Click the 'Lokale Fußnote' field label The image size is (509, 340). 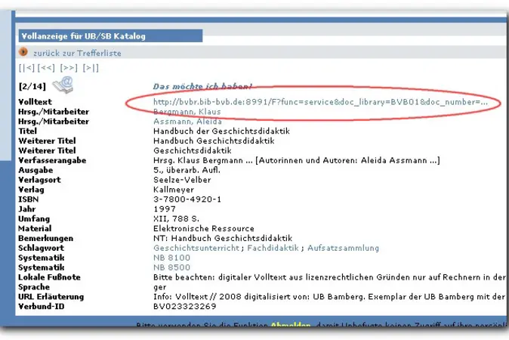49,277
